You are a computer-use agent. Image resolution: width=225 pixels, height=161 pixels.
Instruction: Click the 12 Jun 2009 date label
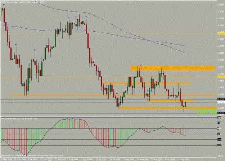pyautogui.click(x=47, y=160)
